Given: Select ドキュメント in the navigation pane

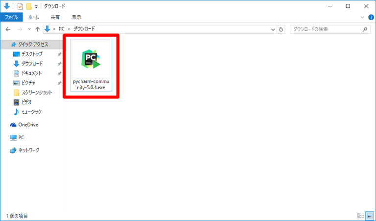Looking at the screenshot, I should click(32, 73).
